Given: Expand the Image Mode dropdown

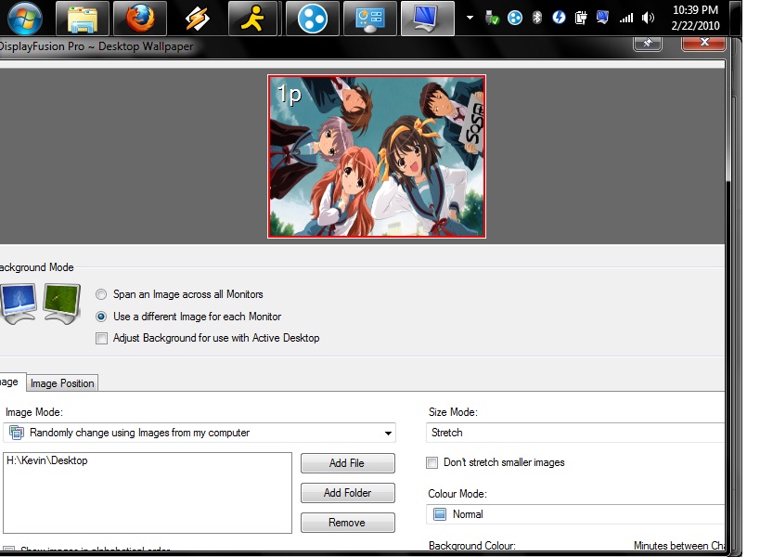Looking at the screenshot, I should (387, 433).
